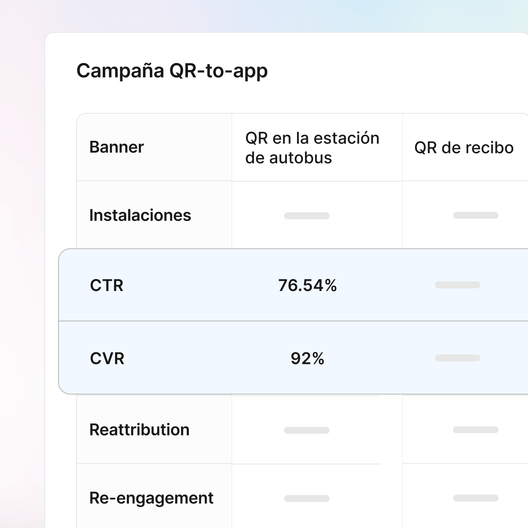Click the QR en la estación de autobus header

point(312,148)
